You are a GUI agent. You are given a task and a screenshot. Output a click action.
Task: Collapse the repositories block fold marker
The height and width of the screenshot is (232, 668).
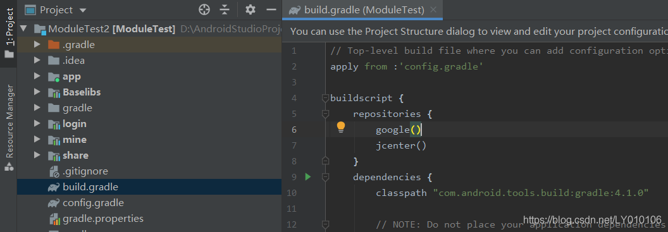pos(326,114)
